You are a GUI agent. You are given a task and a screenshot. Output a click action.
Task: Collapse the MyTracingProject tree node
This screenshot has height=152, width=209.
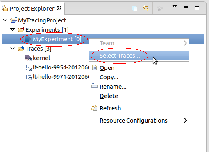pos(5,20)
